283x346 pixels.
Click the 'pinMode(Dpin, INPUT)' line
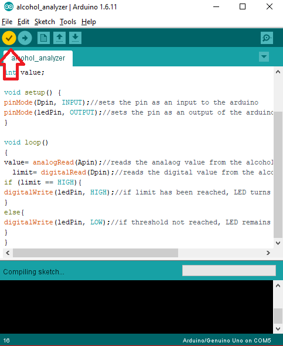[x=131, y=103]
